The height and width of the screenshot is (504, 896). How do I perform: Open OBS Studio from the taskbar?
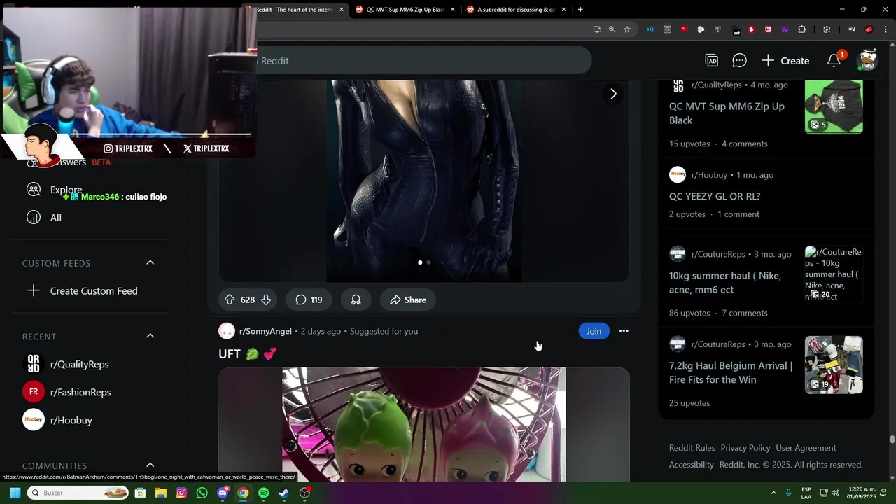304,493
